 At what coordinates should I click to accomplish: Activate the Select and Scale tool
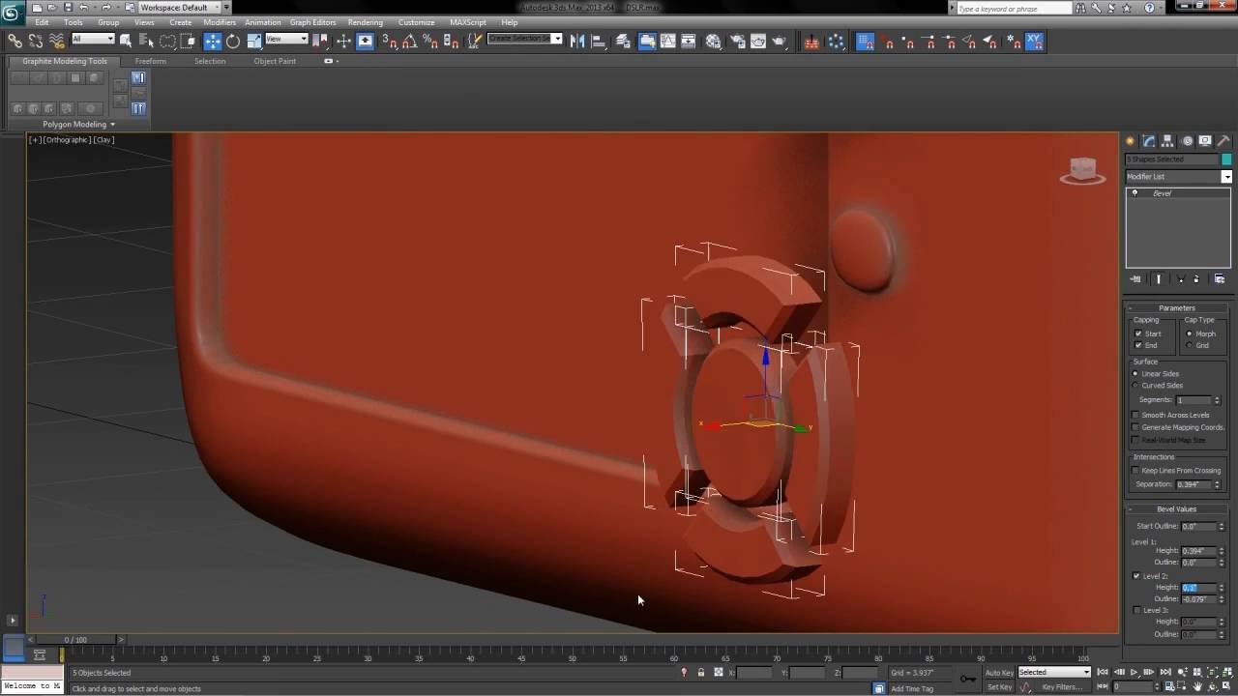coord(254,41)
